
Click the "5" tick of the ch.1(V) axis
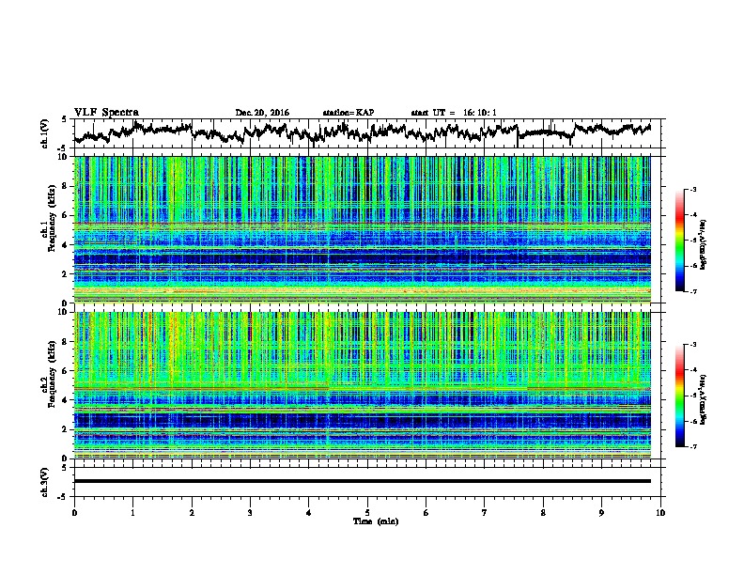tap(64, 119)
